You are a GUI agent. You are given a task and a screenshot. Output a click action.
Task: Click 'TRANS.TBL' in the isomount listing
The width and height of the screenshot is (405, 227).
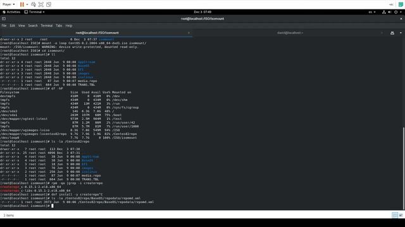click(86, 84)
